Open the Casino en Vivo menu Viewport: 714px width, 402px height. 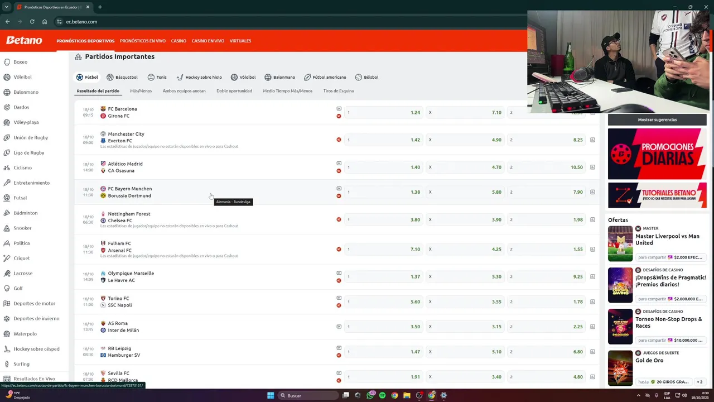pos(208,41)
